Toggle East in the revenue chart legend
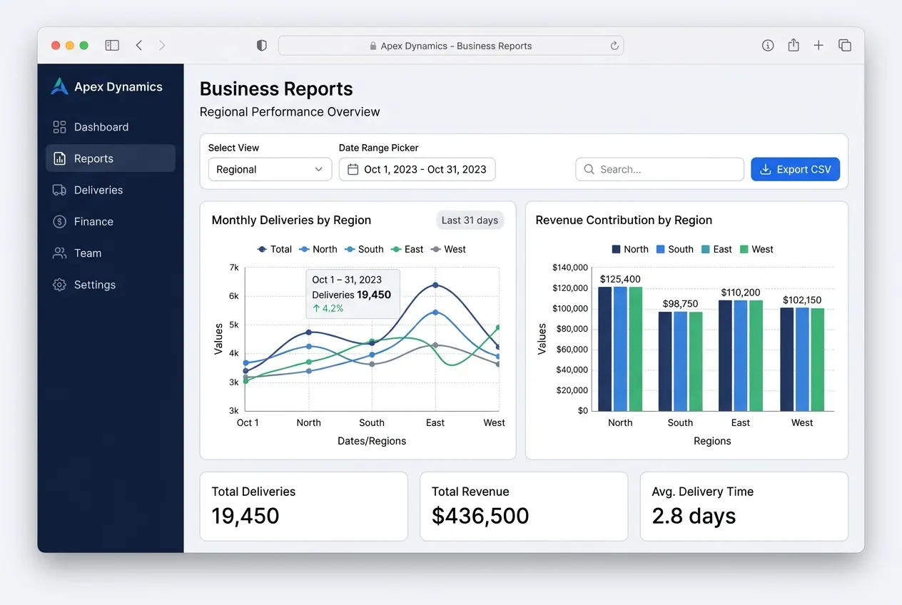 click(x=716, y=249)
